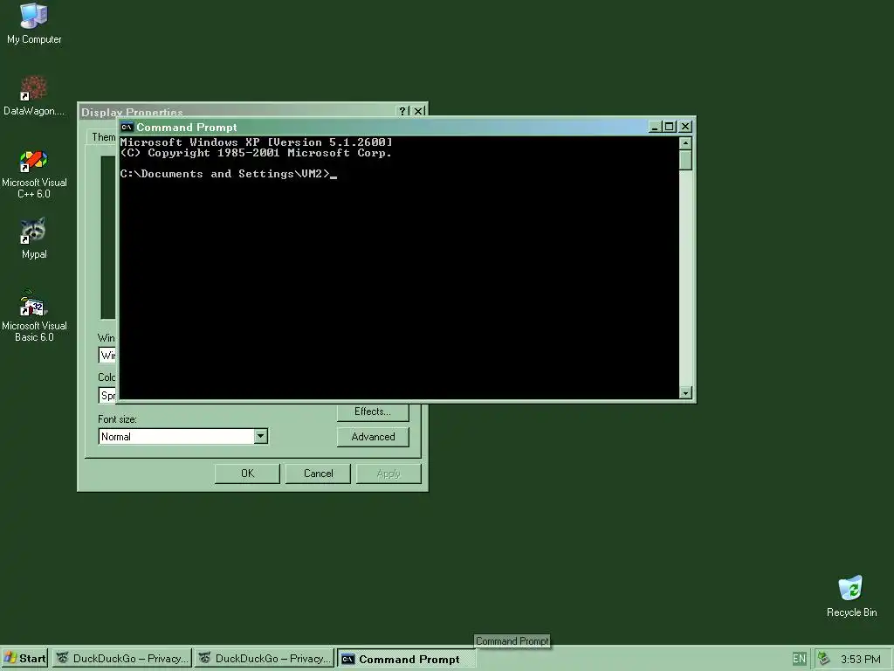894x671 pixels.
Task: Minimize the Command Prompt window
Action: click(x=655, y=127)
